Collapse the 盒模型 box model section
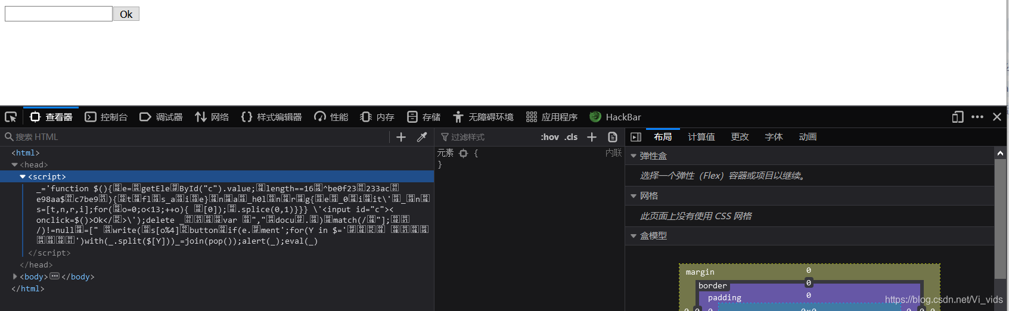The image size is (1009, 311). tap(634, 236)
